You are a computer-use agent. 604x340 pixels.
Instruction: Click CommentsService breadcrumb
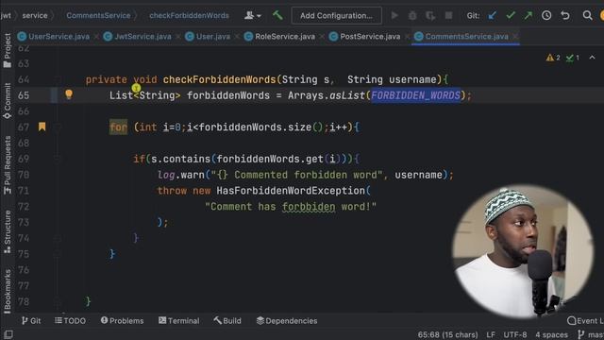pyautogui.click(x=98, y=15)
